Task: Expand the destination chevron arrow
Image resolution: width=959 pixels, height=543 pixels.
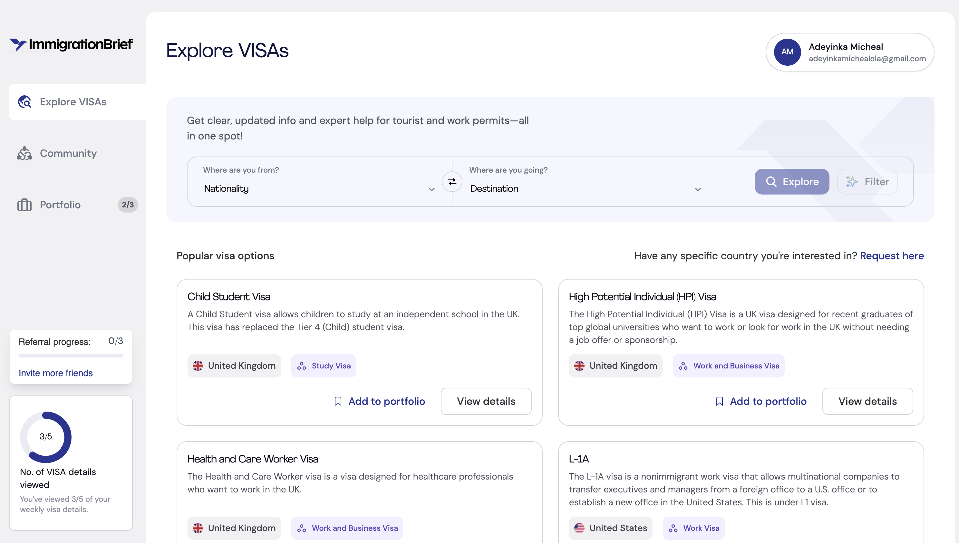Action: (x=698, y=189)
